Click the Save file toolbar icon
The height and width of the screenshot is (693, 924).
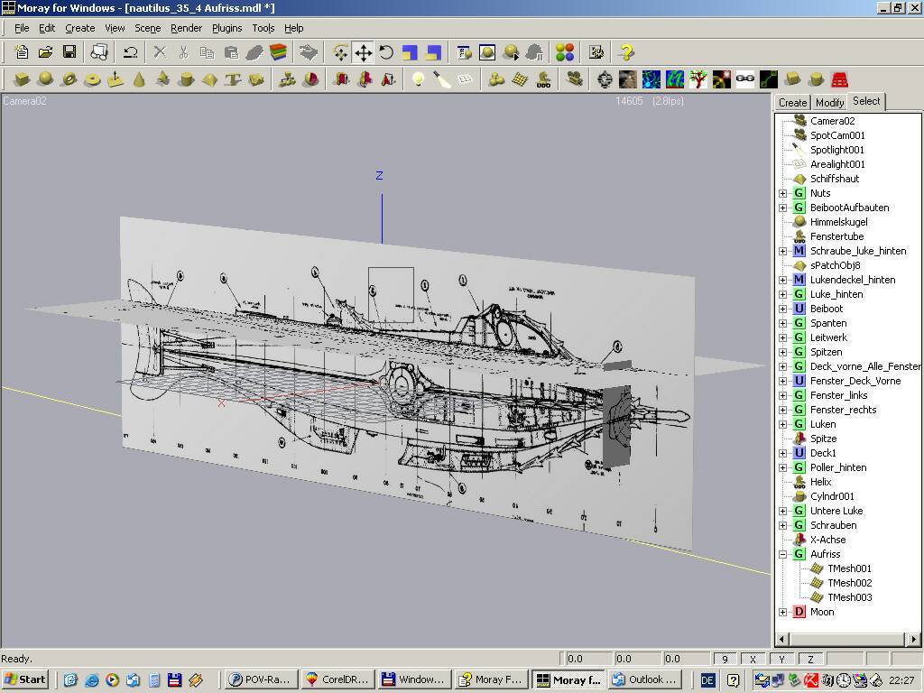tap(69, 52)
